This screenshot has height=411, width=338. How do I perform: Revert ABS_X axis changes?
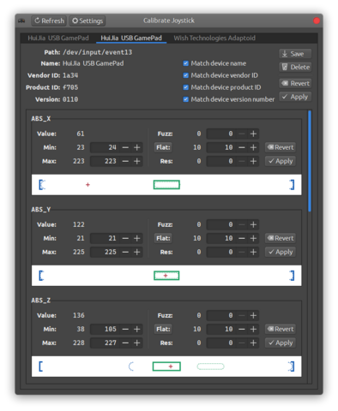tap(281, 147)
